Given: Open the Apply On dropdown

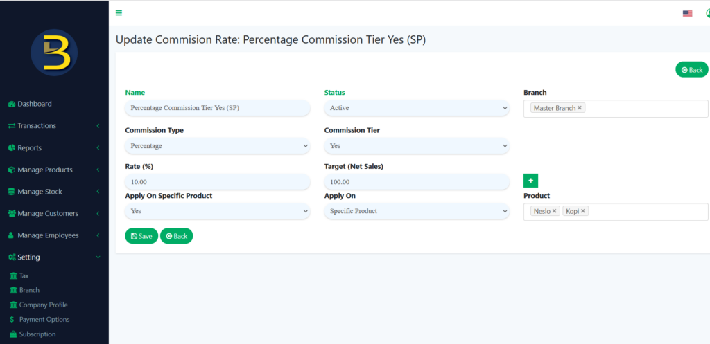Looking at the screenshot, I should [417, 211].
